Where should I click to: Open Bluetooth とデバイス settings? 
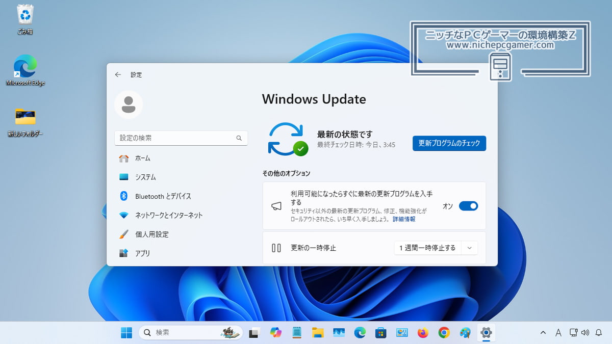[181, 196]
